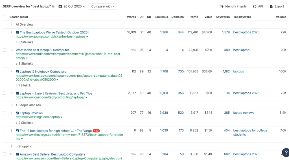This screenshot has width=289, height=160.
Task: Click the API curly braces icon
Action: 255,6
